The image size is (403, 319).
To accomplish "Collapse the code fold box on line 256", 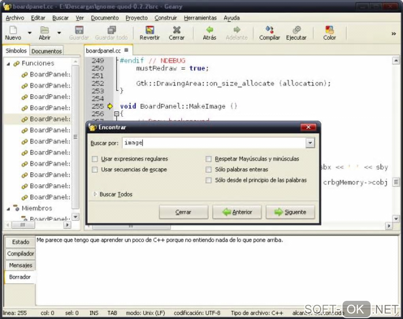I will pos(117,114).
